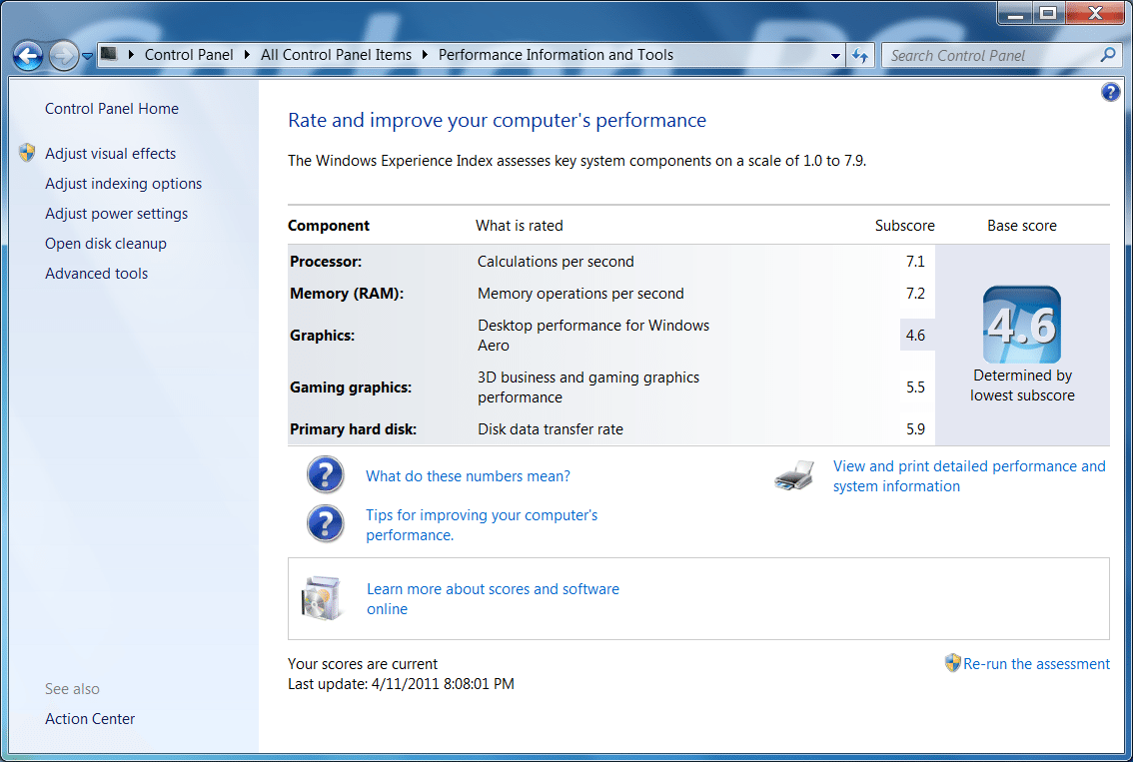Maximize the window
The image size is (1133, 762).
click(x=1048, y=13)
